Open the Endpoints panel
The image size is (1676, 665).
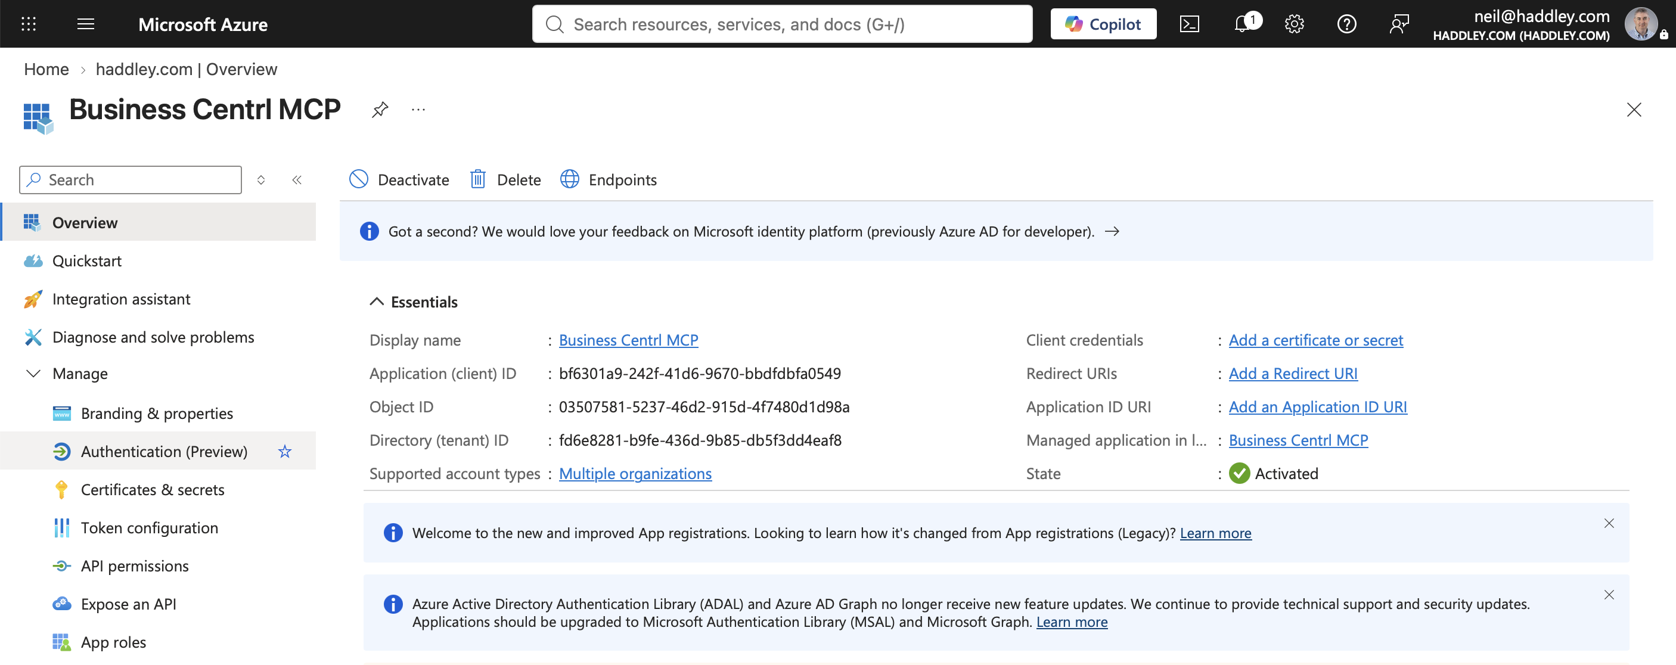coord(609,179)
